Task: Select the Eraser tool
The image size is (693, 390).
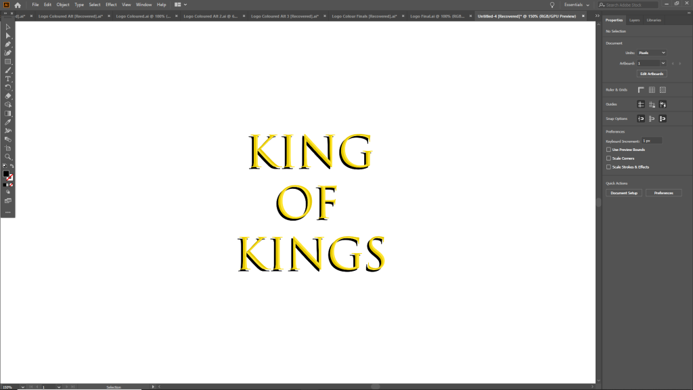Action: tap(8, 96)
